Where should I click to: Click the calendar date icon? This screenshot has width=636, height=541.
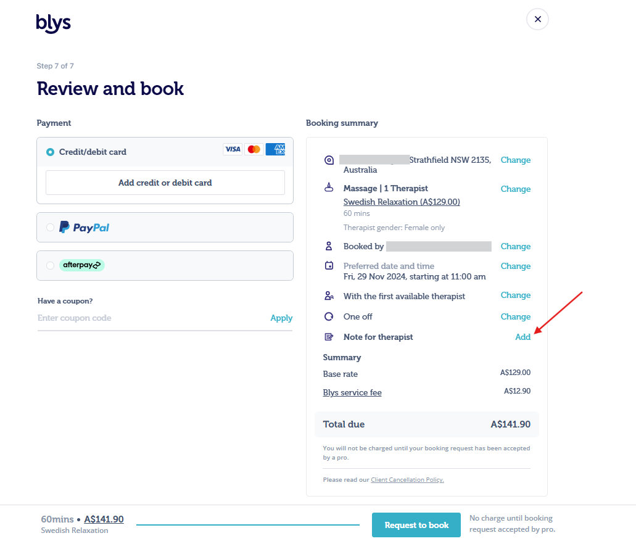click(x=329, y=266)
